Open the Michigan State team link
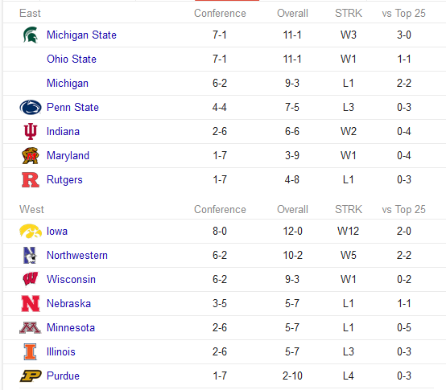The width and height of the screenshot is (446, 390). (x=81, y=35)
